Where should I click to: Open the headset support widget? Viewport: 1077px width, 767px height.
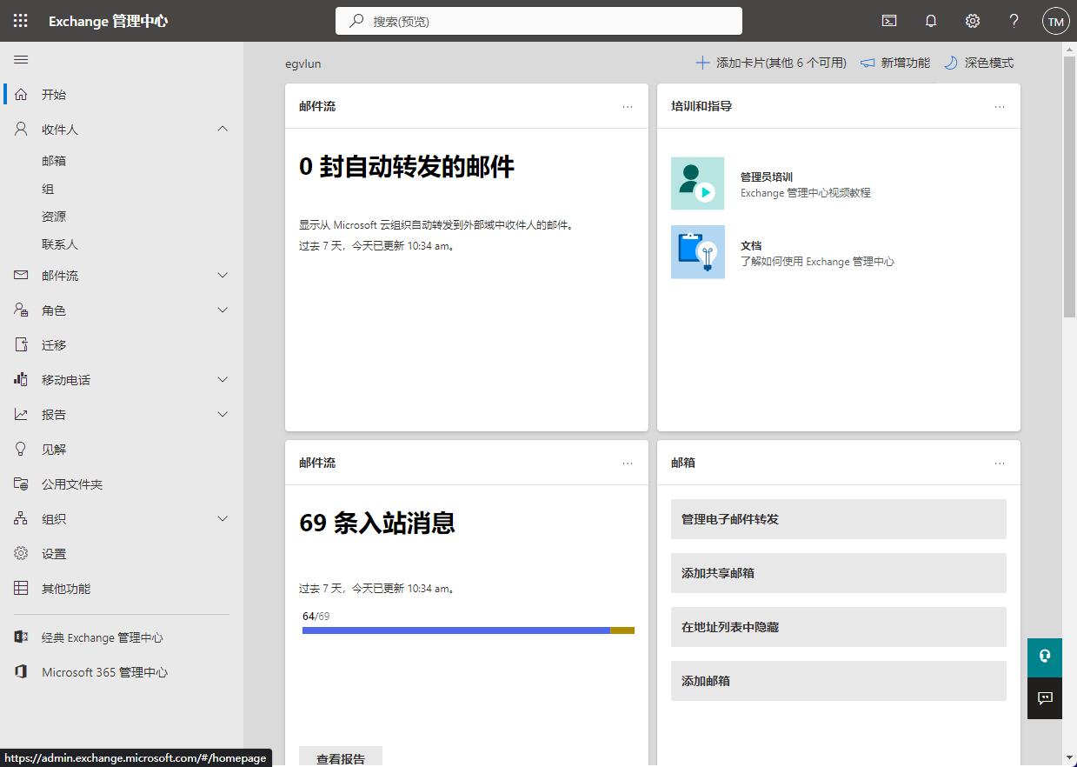click(x=1045, y=657)
